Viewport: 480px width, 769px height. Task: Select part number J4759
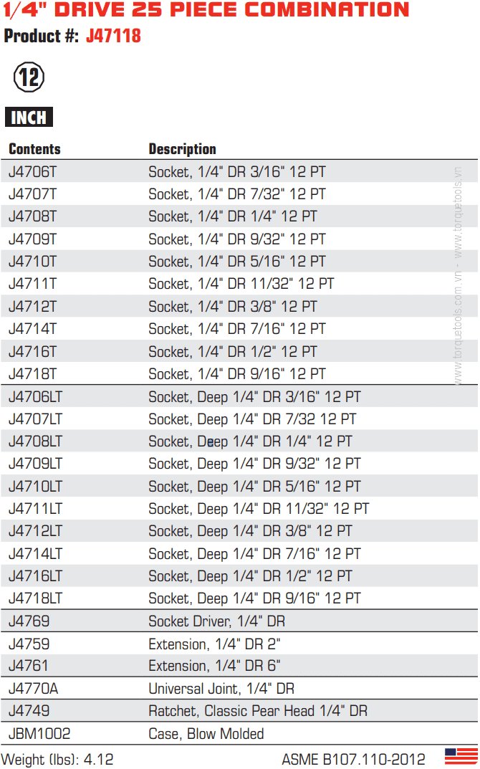tap(29, 644)
